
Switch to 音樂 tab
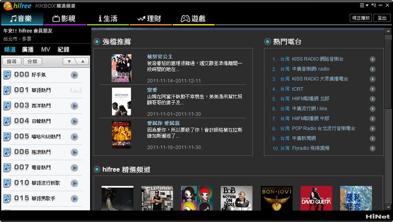(22, 18)
